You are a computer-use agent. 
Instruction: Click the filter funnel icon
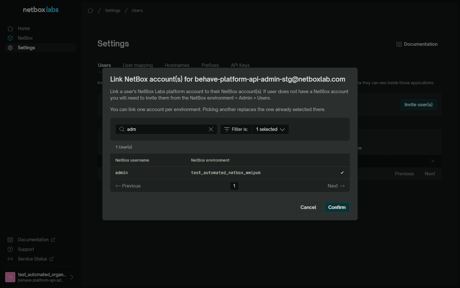click(226, 129)
